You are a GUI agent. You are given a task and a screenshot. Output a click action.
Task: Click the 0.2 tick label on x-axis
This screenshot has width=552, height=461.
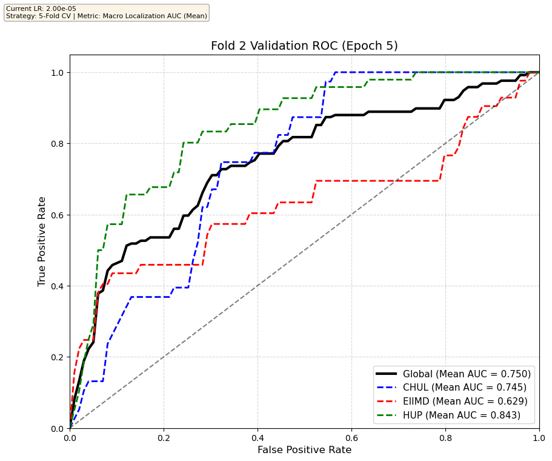point(164,437)
